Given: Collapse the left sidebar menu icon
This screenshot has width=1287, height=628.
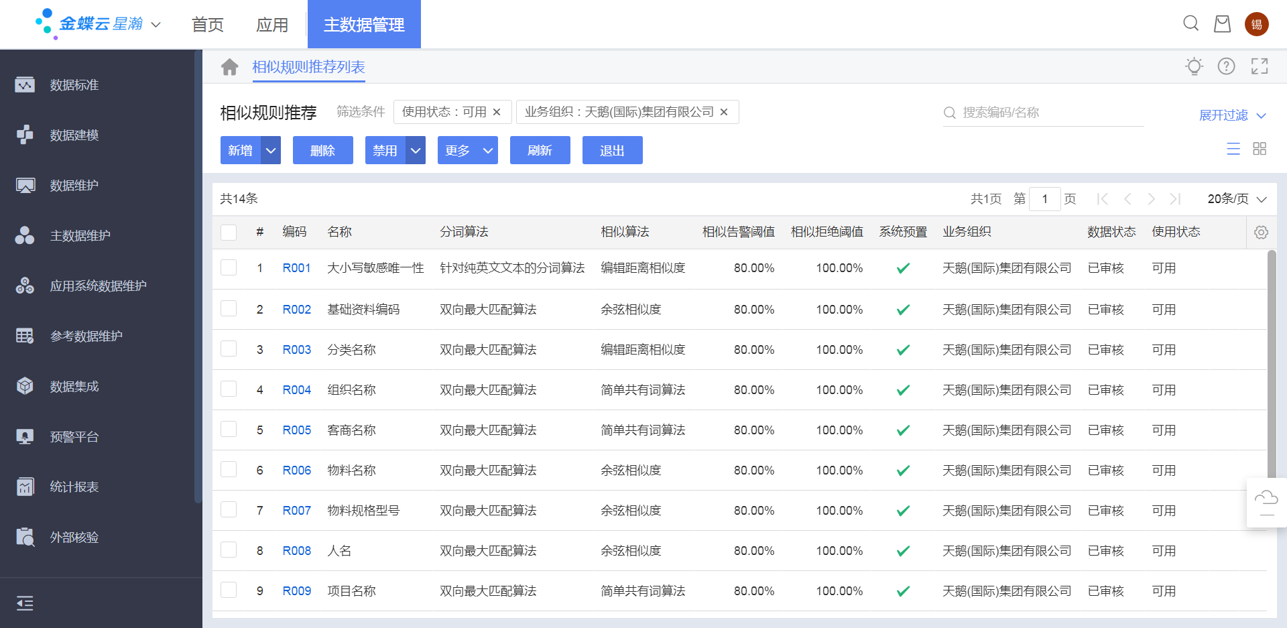Looking at the screenshot, I should (x=25, y=603).
